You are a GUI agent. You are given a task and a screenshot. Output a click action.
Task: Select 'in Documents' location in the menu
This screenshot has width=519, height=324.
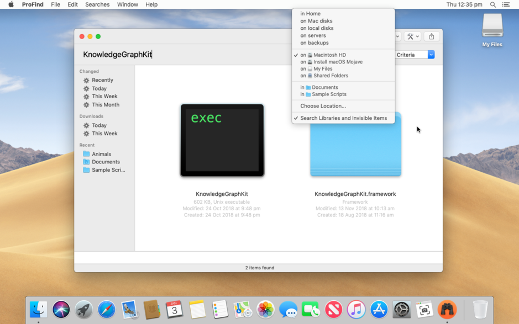tap(343, 87)
